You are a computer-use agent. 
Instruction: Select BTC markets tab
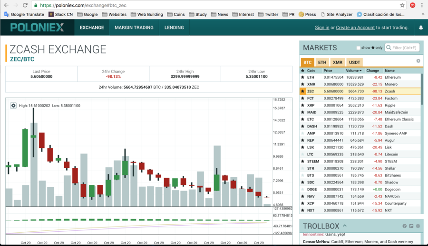pos(307,62)
